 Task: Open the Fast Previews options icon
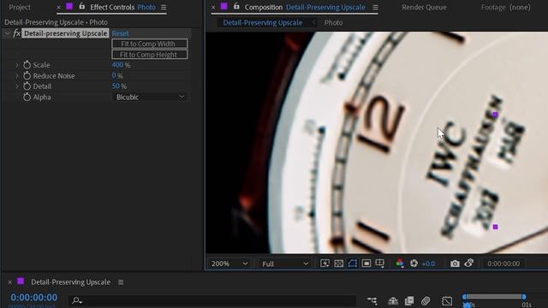point(325,264)
